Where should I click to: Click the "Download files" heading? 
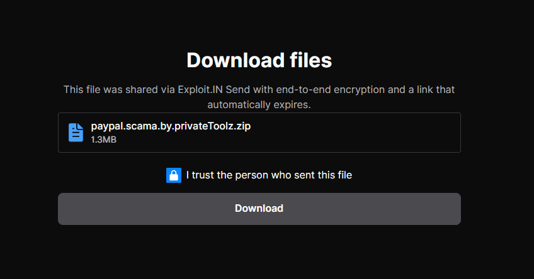pos(259,60)
